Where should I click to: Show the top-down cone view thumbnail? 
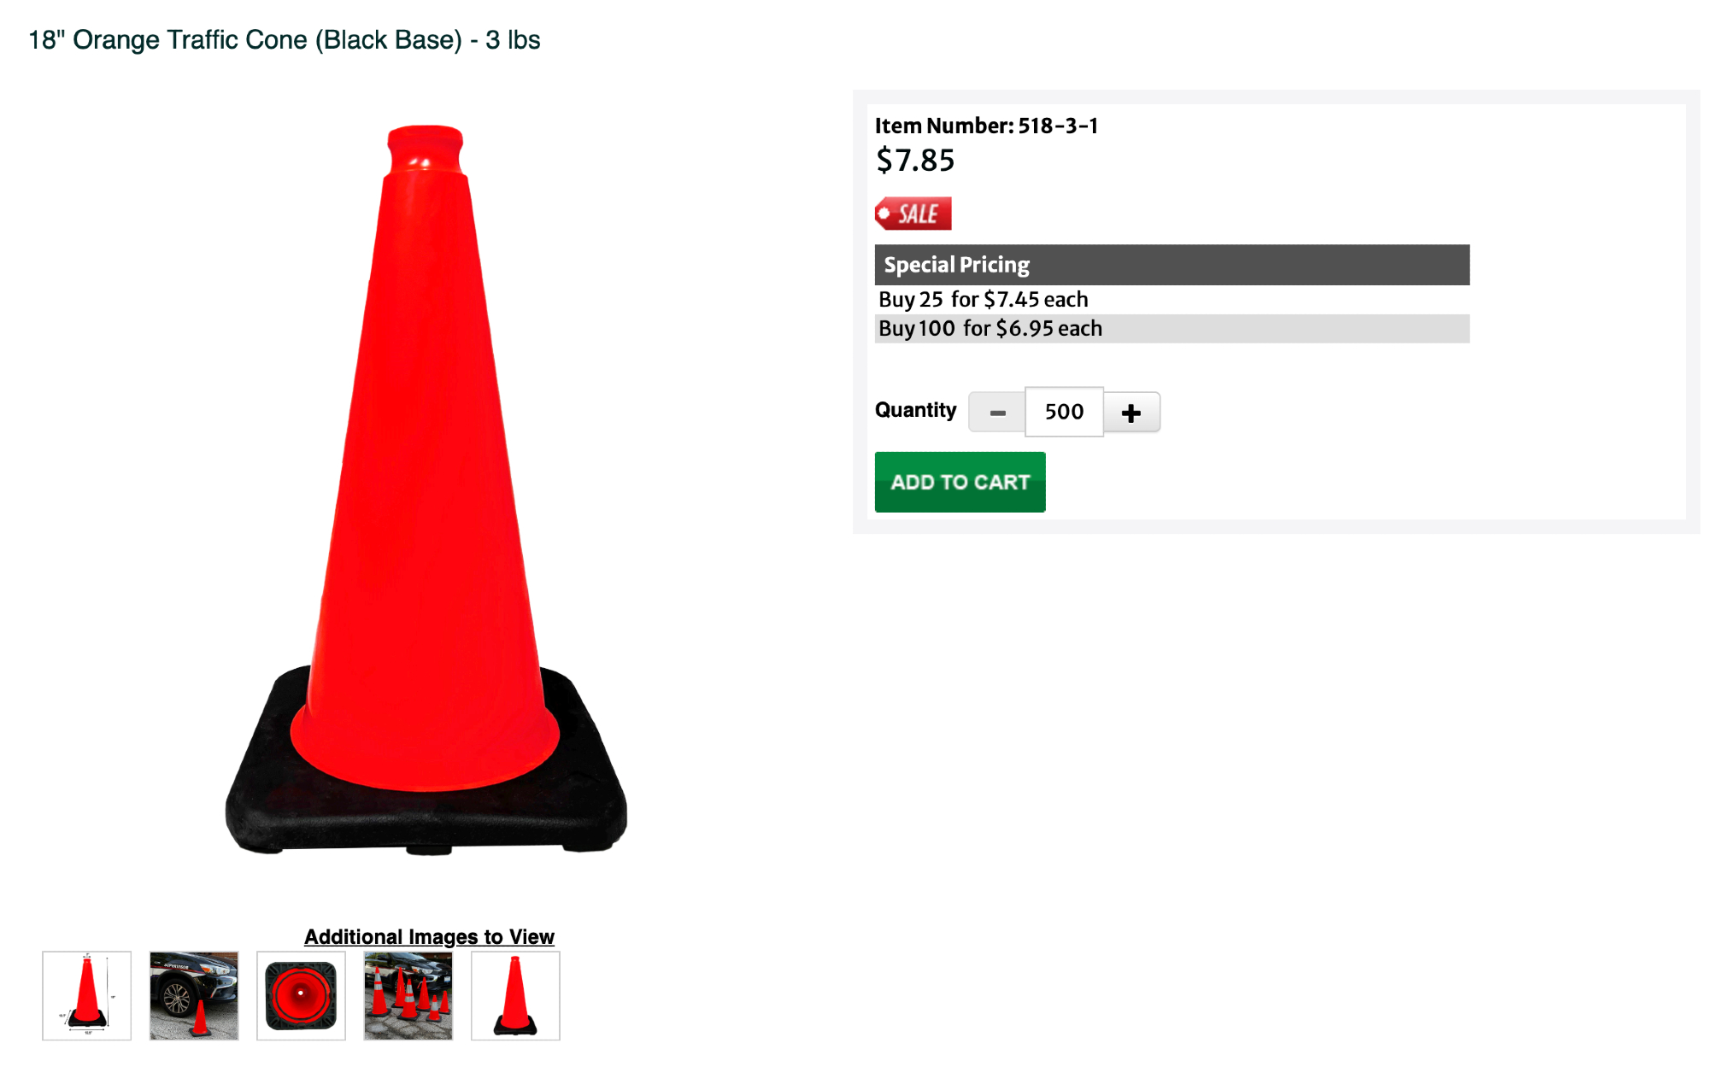[301, 996]
